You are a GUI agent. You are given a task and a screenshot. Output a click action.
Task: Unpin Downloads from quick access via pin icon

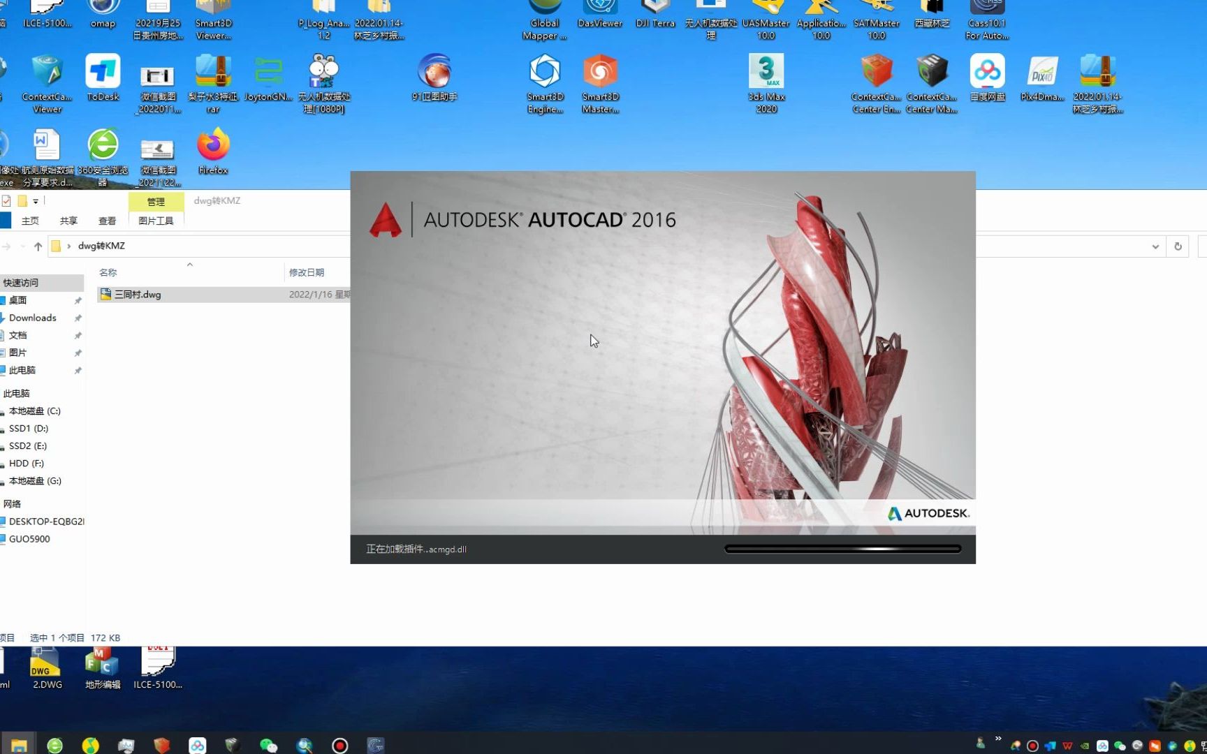(78, 318)
